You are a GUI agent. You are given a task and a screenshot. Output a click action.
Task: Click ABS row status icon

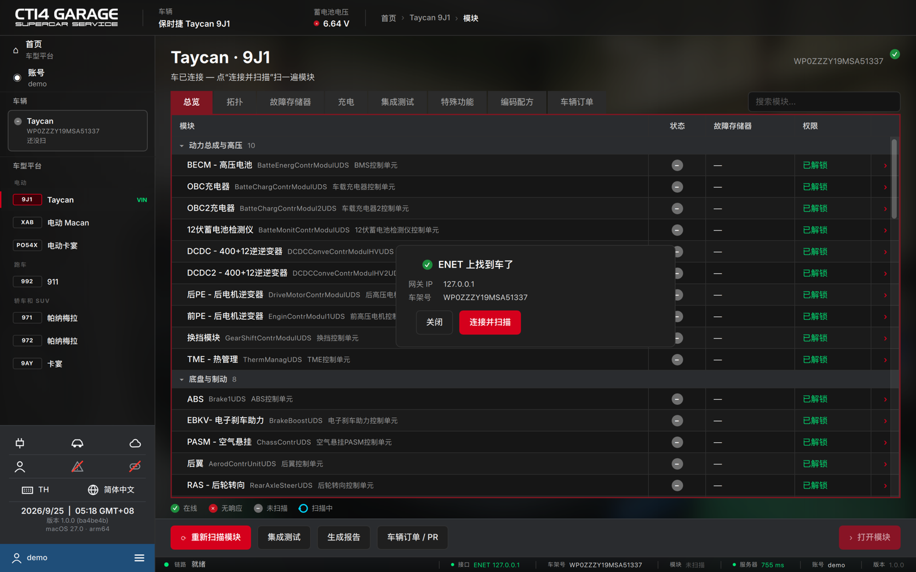(x=677, y=399)
